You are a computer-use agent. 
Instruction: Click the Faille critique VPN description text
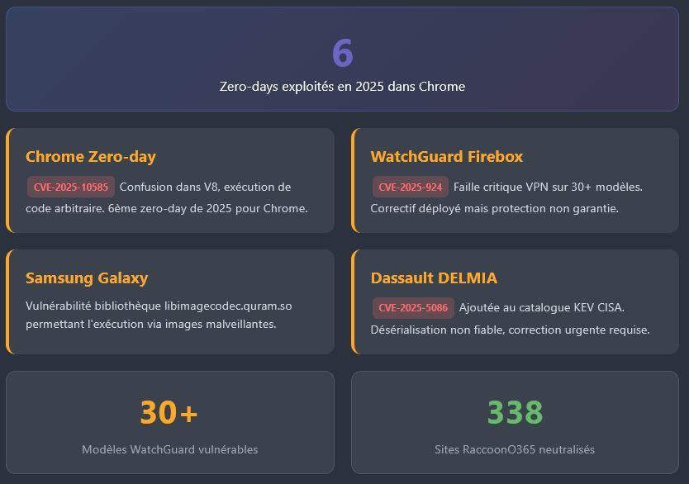coord(548,187)
